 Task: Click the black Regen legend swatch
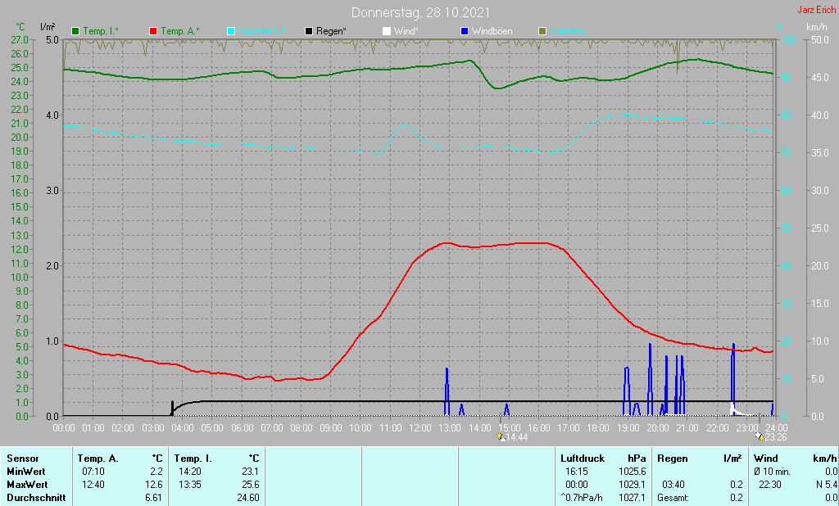[309, 31]
